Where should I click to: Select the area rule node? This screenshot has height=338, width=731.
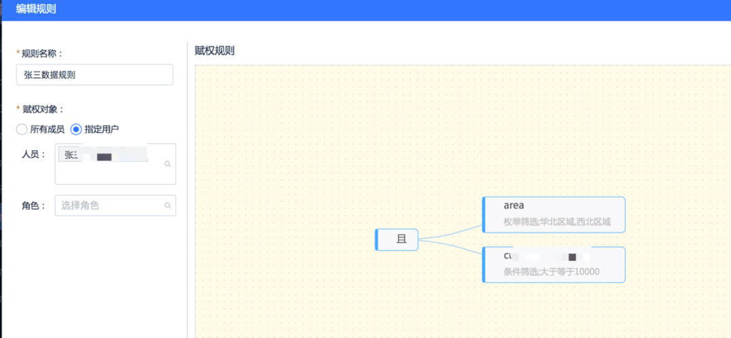point(554,214)
